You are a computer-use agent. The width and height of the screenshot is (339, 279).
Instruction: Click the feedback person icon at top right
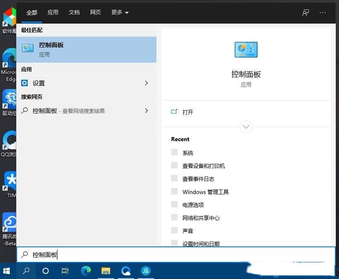point(305,13)
